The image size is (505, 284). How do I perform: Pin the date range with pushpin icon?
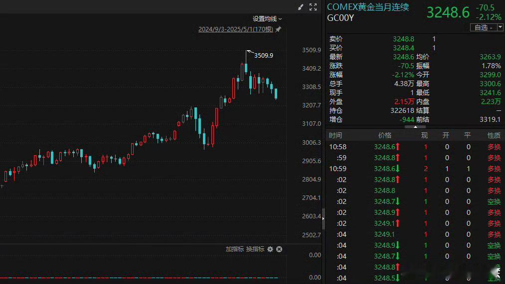(x=278, y=29)
